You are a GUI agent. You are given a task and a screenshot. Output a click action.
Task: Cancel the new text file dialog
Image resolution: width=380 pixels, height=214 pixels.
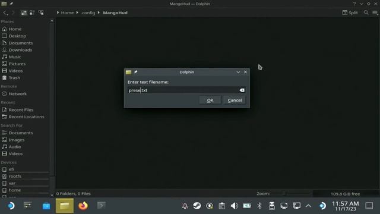tap(235, 100)
